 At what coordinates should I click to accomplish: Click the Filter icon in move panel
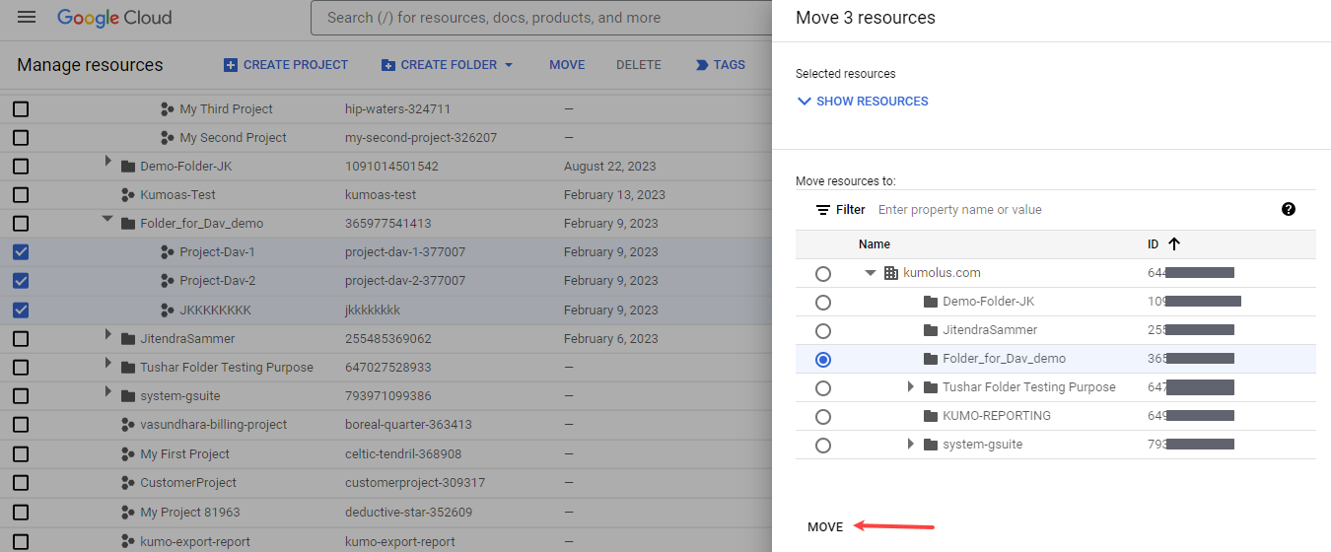pyautogui.click(x=823, y=210)
